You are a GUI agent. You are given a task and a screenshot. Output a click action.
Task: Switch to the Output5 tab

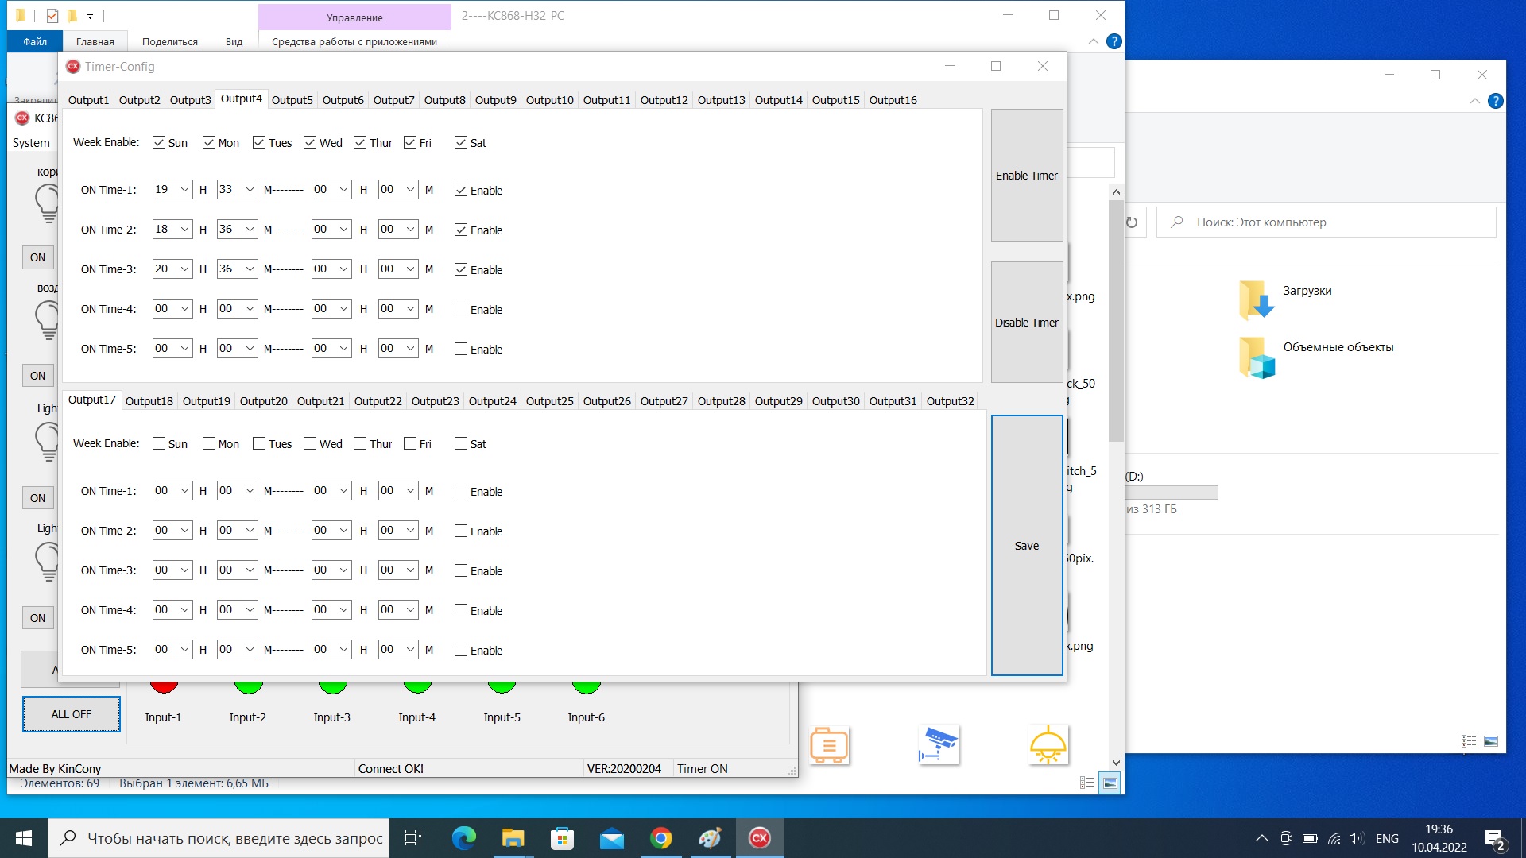click(x=292, y=100)
